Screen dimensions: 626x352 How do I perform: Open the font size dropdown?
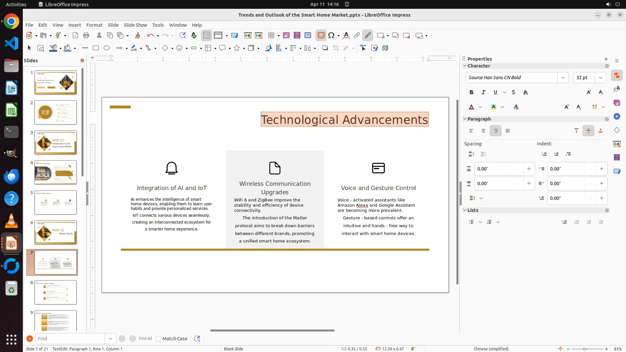coord(600,78)
